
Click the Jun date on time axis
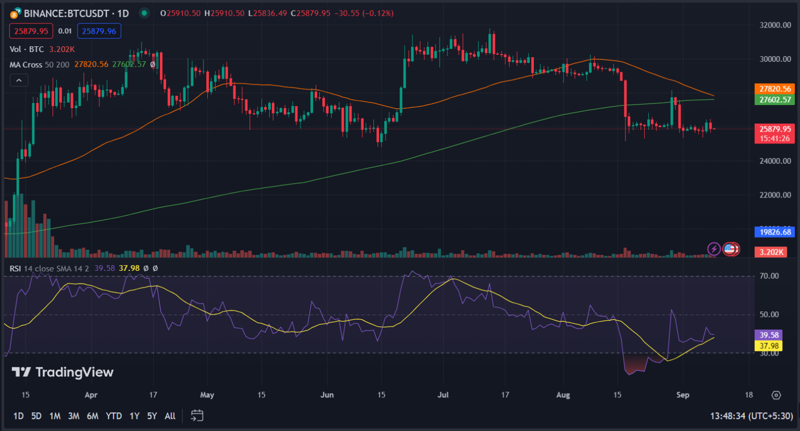[327, 395]
